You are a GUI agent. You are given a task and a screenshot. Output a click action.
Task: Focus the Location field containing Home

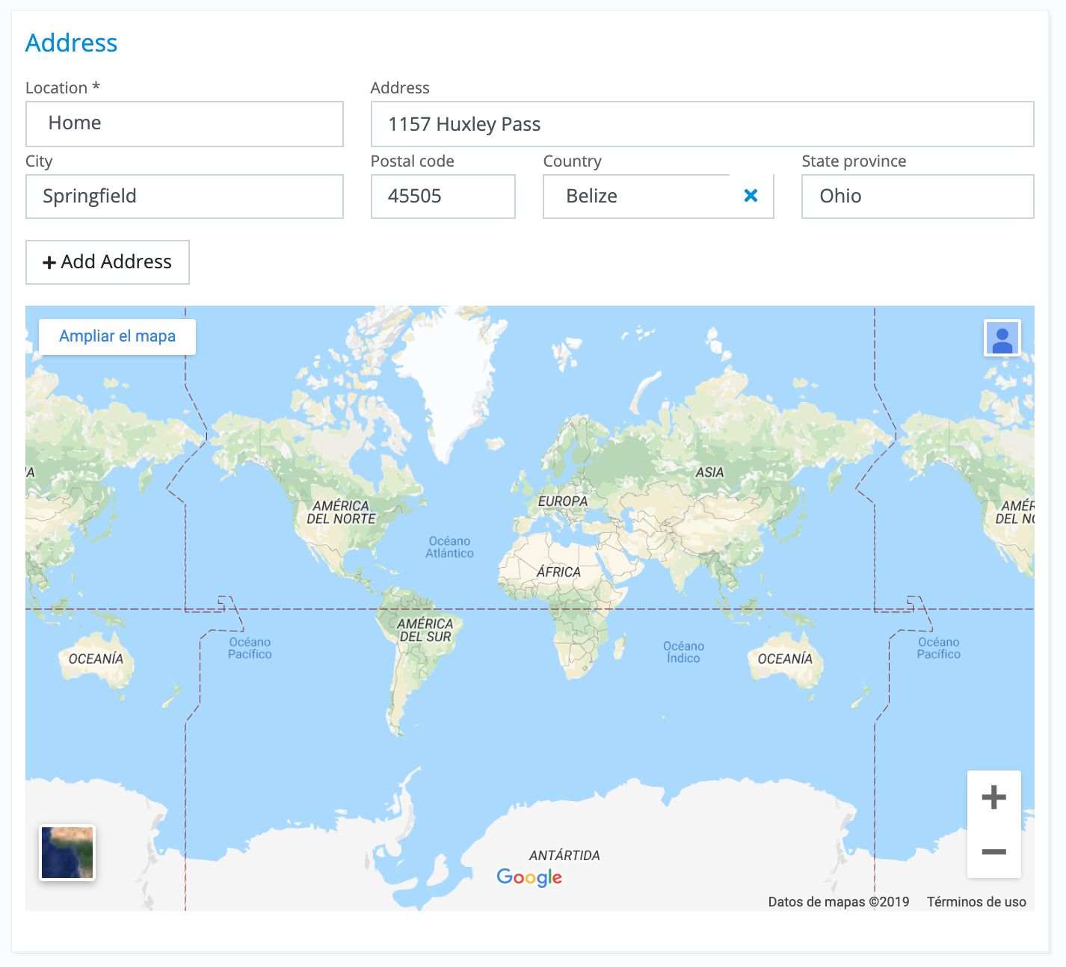pyautogui.click(x=184, y=124)
